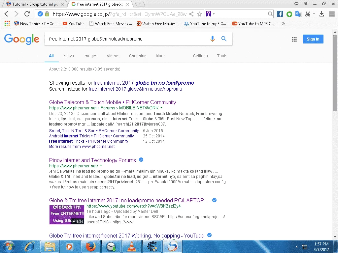Open VLC media player from taskbar
This screenshot has height=253, width=338.
click(x=131, y=246)
